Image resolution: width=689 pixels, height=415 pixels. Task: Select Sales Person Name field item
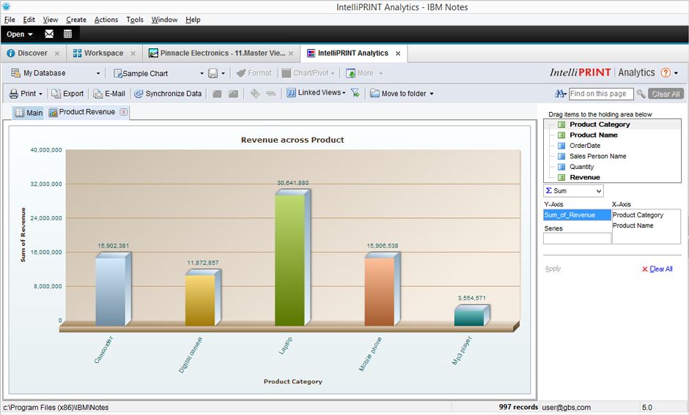pyautogui.click(x=597, y=156)
